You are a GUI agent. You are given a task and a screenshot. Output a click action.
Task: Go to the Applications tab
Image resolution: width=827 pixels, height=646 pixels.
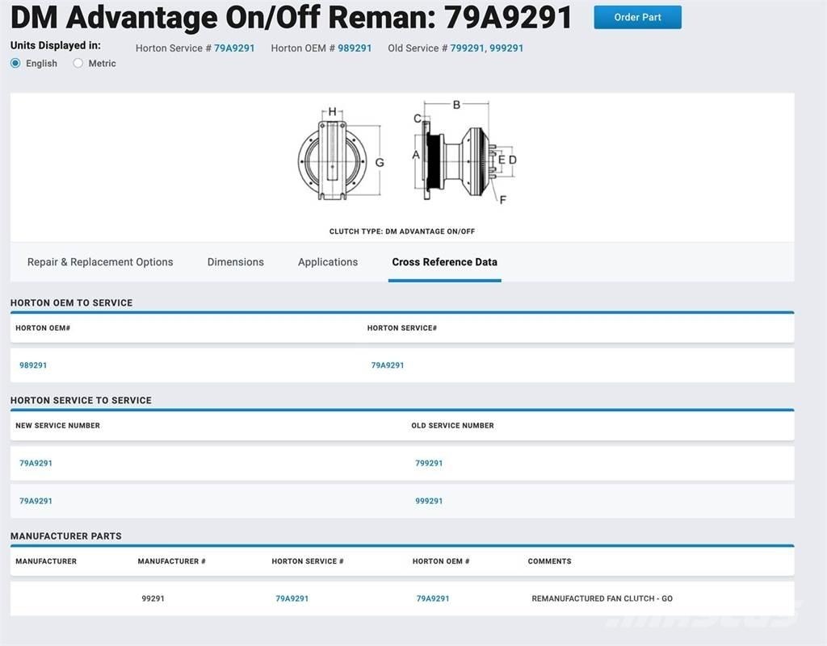(328, 262)
